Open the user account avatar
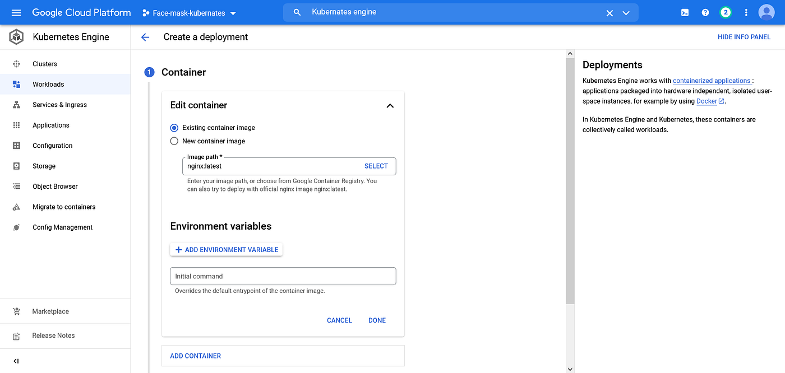The height and width of the screenshot is (373, 785). [766, 12]
